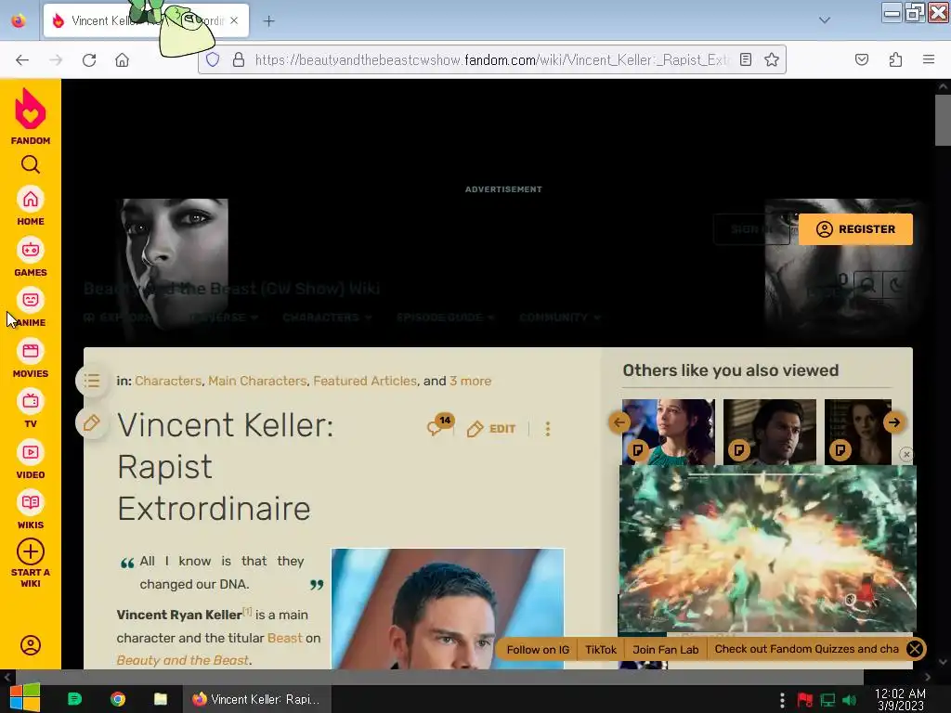
Task: Open the taskbar clock showing 12:02 AM
Action: (x=900, y=699)
